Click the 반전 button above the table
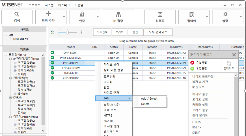The image size is (246, 136). pyautogui.click(x=135, y=32)
